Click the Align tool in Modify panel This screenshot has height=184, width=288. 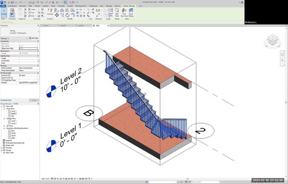pyautogui.click(x=57, y=10)
